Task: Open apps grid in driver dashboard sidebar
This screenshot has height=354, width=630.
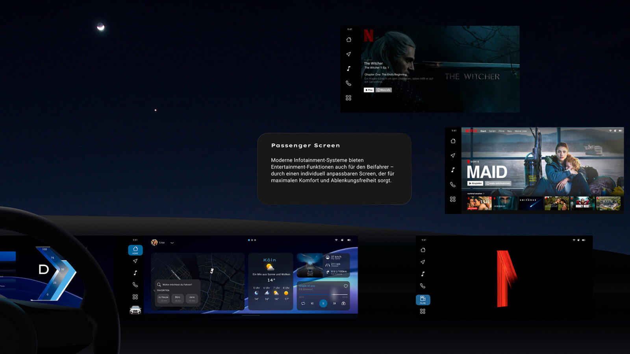Action: (135, 297)
